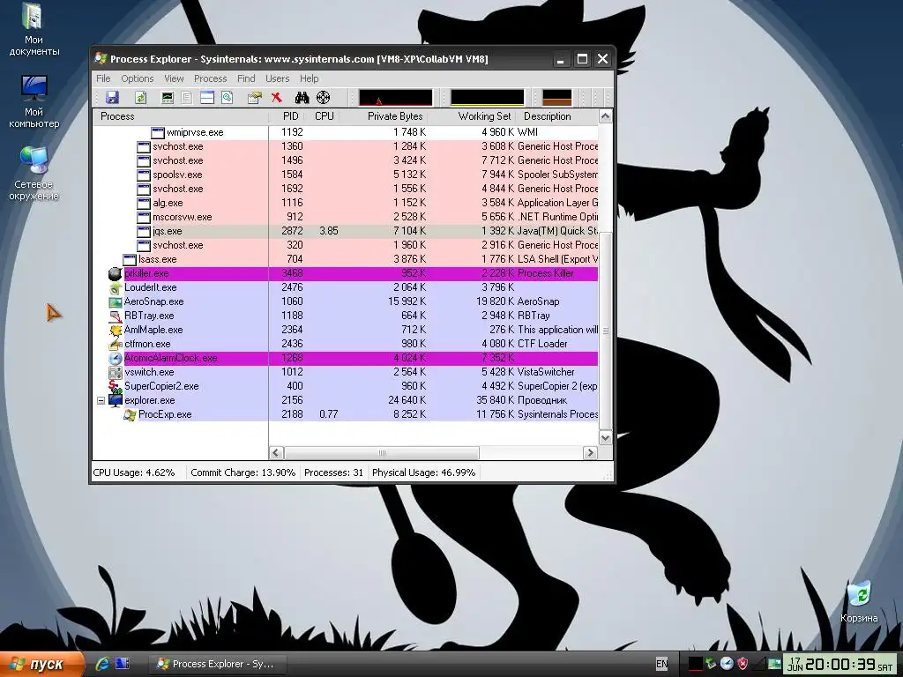Click the maple leaf icon beside AmlMaple.exe
The height and width of the screenshot is (677, 903).
[x=116, y=330]
